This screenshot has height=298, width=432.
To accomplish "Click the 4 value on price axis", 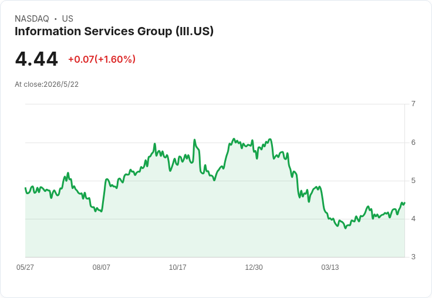I will (x=413, y=219).
